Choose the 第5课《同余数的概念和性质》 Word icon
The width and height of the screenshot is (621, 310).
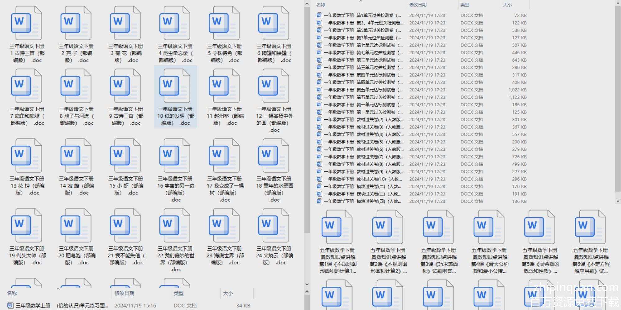point(540,227)
